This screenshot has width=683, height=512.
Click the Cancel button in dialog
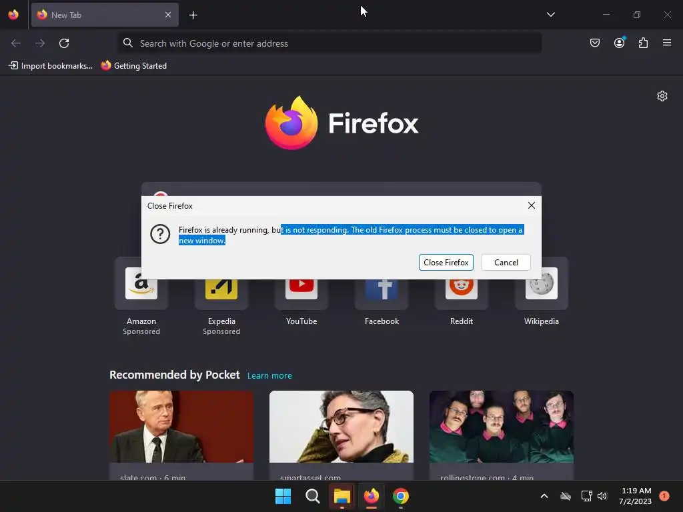coord(506,263)
